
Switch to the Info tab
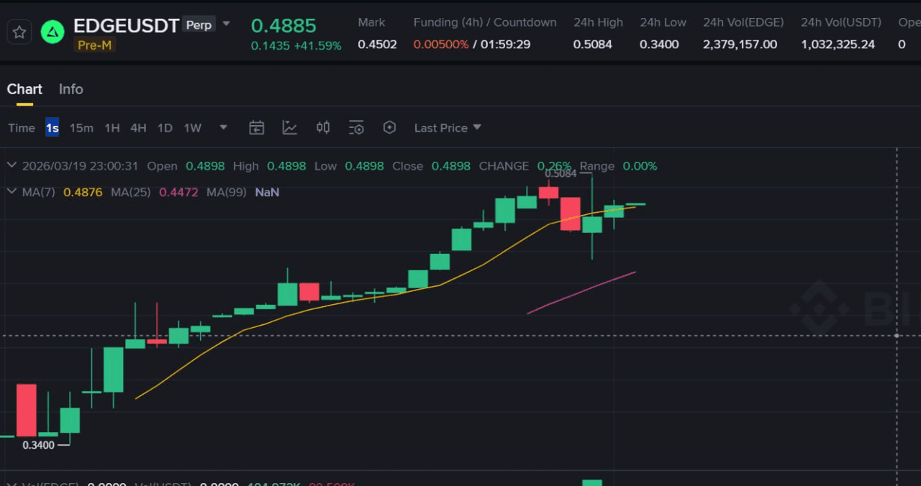pos(71,89)
